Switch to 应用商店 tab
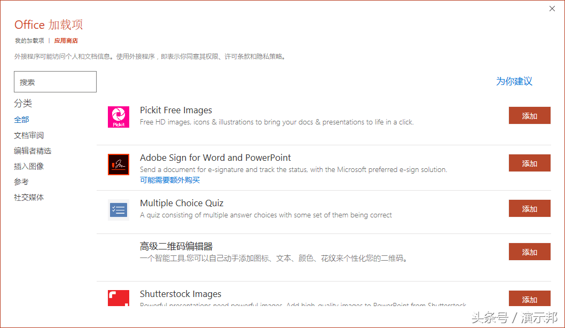 coord(66,41)
